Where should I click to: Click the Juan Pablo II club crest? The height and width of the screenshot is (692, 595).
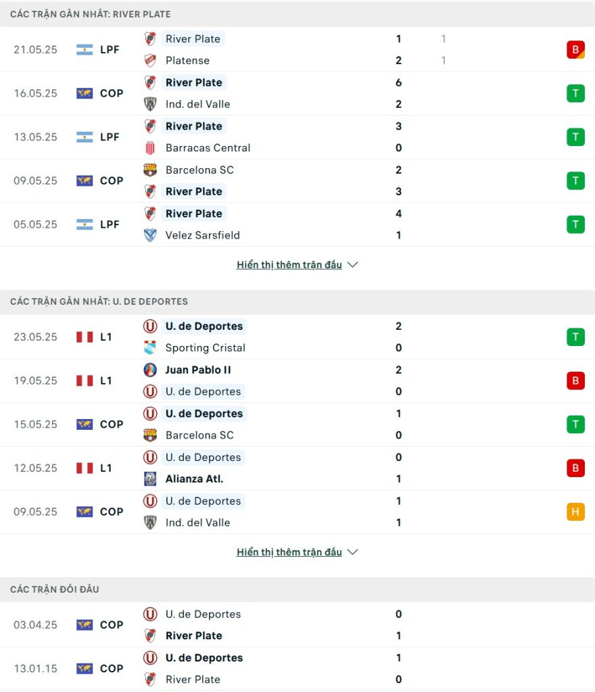click(150, 370)
